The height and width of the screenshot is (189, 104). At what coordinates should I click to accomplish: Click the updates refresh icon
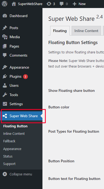tap(49, 4)
